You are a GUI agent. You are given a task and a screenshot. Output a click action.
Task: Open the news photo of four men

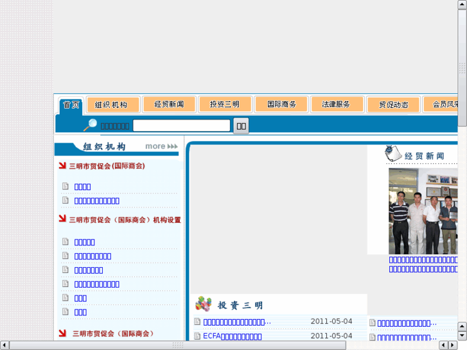423,211
